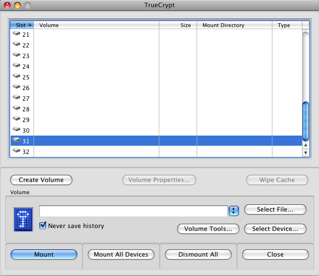The width and height of the screenshot is (319, 276).
Task: Open the Volume Tools... menu
Action: point(208,229)
